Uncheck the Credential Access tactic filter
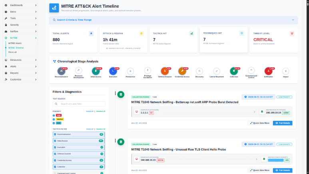This screenshot has width=309, height=174. pyautogui.click(x=55, y=160)
